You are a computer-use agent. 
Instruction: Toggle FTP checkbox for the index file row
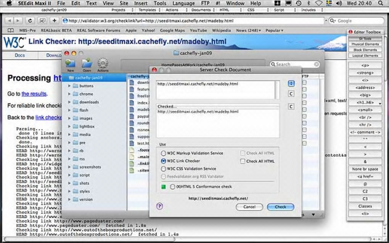click(x=304, y=102)
